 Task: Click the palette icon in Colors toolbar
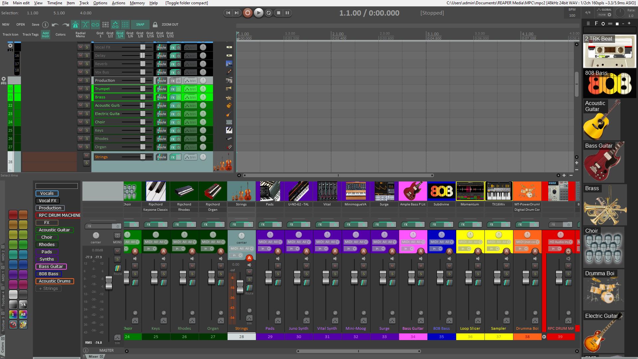[x=23, y=324]
